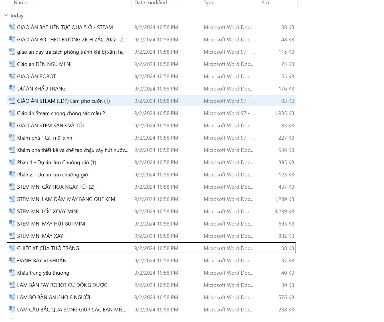Select file name Giáo an DÈN NGỦ MI NI

pos(44,64)
